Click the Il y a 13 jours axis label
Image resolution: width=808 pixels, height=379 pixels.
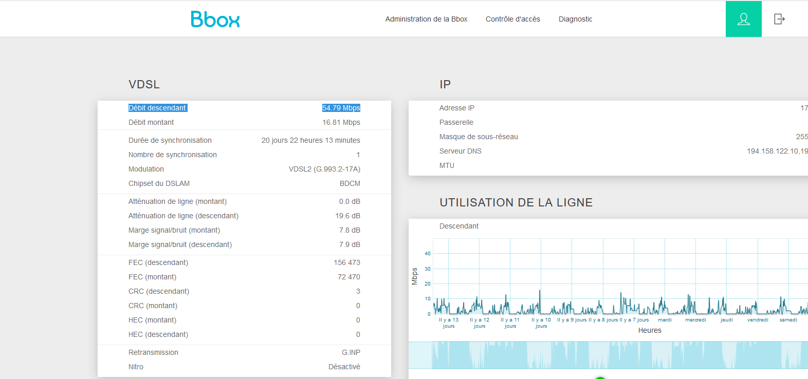point(449,323)
